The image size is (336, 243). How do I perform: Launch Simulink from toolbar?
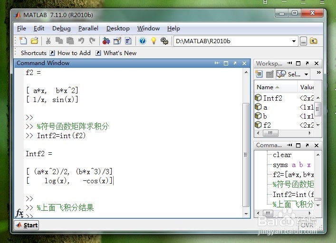point(106,41)
